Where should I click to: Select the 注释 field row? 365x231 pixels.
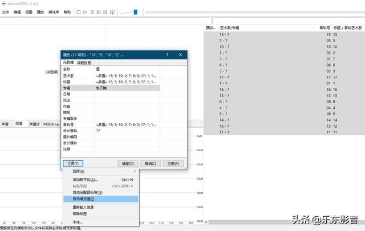click(111, 149)
